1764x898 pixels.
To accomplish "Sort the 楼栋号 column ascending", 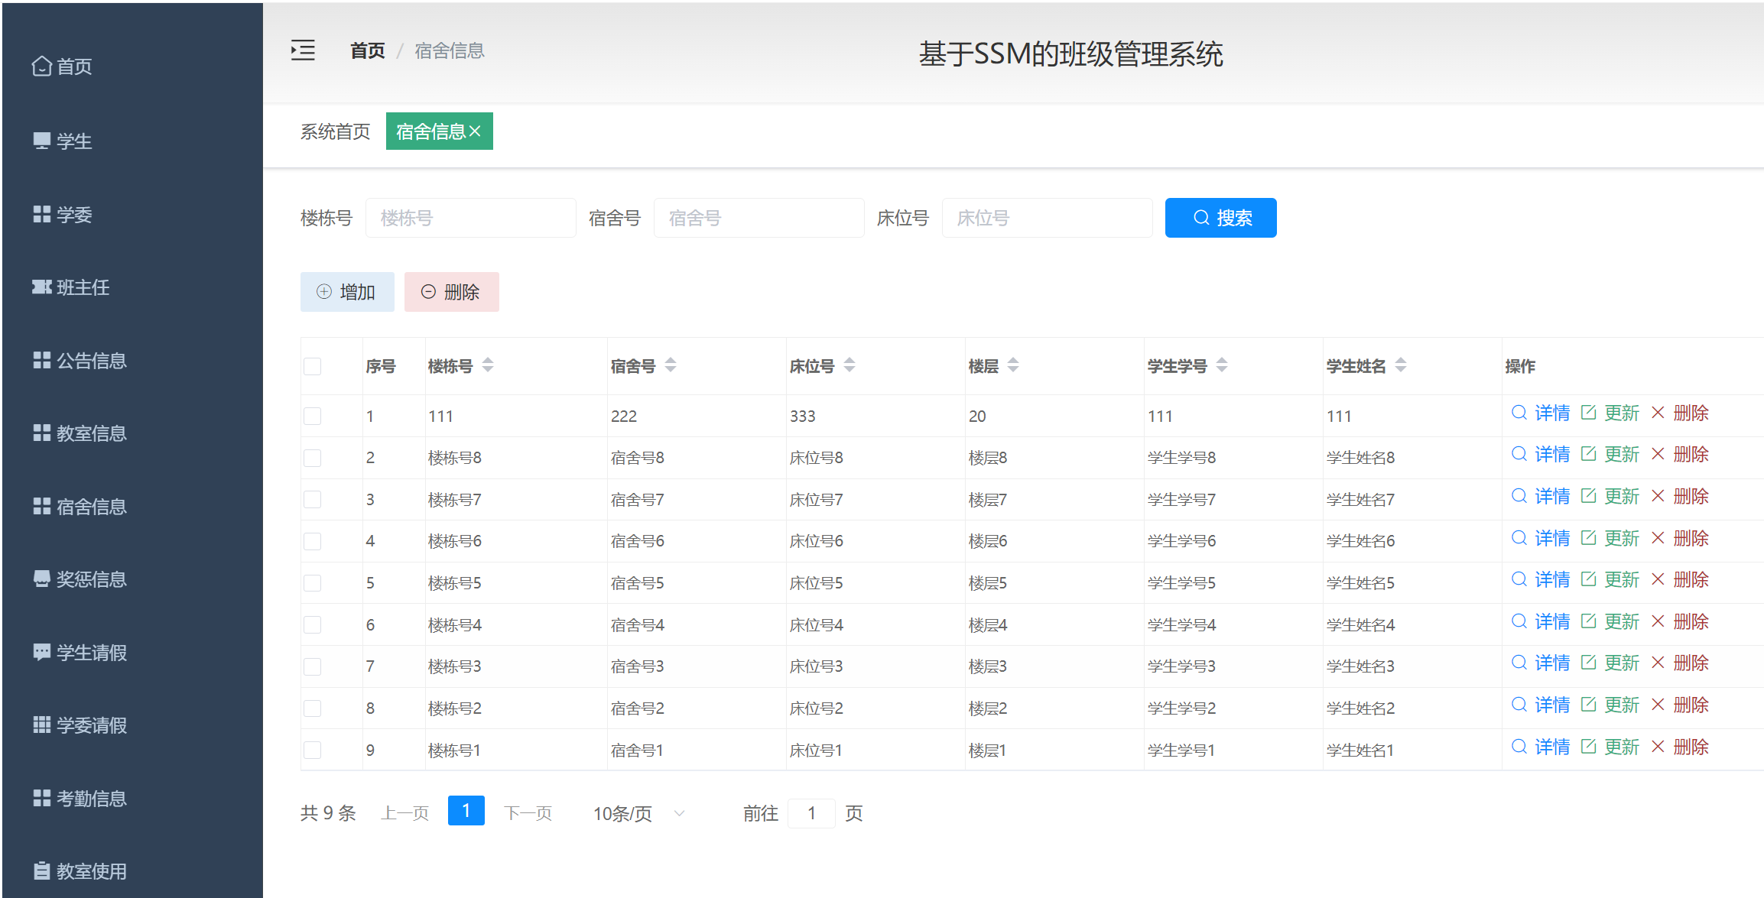I will [489, 360].
